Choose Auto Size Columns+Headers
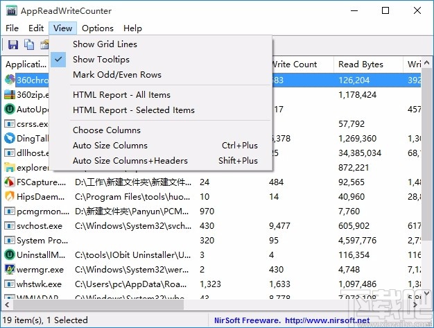The image size is (434, 328). (161, 161)
